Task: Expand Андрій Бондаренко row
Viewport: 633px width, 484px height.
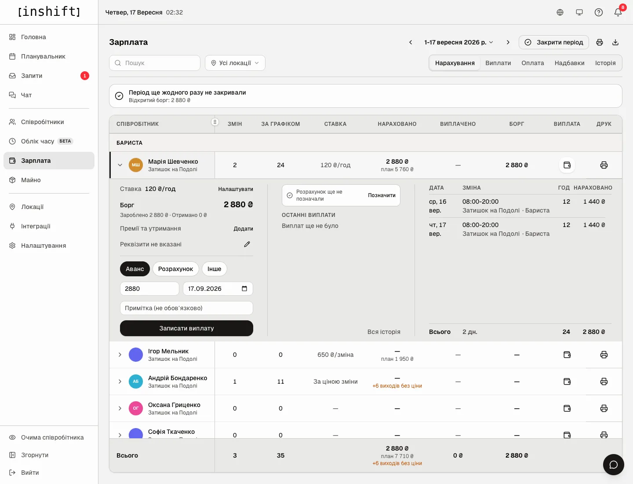Action: pos(120,381)
